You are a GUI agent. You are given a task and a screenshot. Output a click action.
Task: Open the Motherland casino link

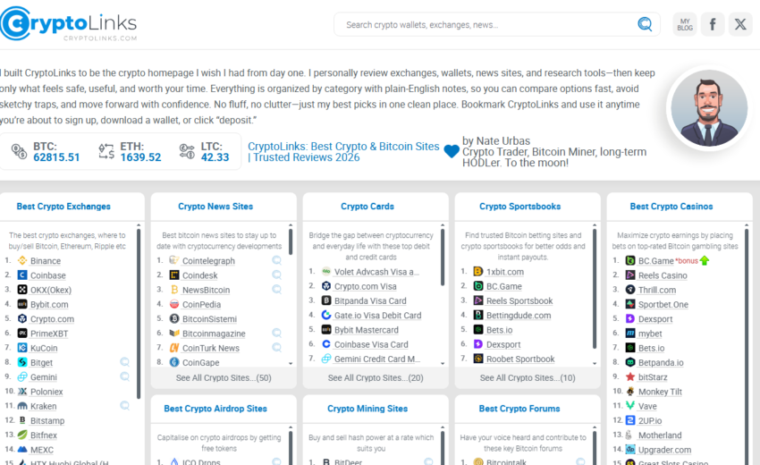coord(660,435)
